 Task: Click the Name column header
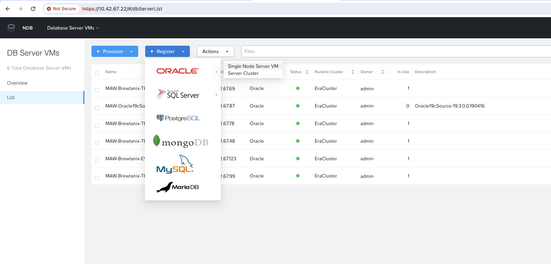111,72
